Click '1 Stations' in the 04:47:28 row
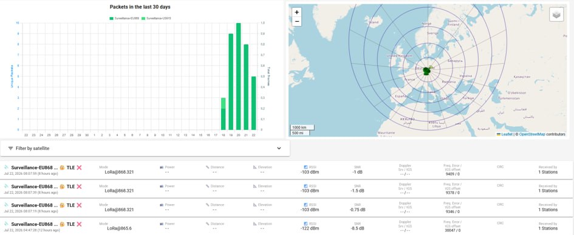574x235 pixels. coord(548,228)
